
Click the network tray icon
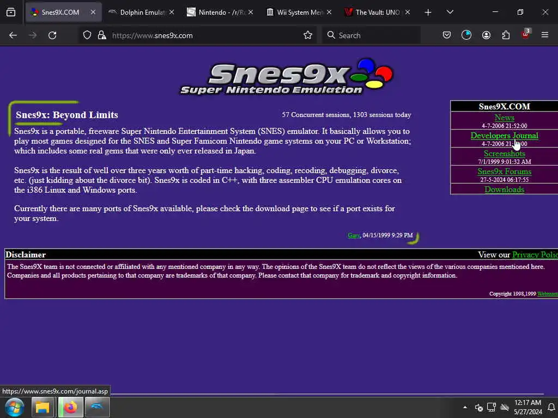click(492, 407)
